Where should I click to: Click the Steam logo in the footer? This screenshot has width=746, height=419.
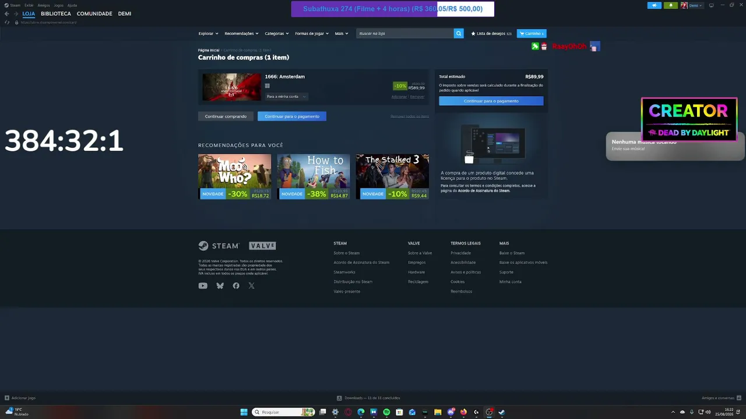tap(219, 246)
